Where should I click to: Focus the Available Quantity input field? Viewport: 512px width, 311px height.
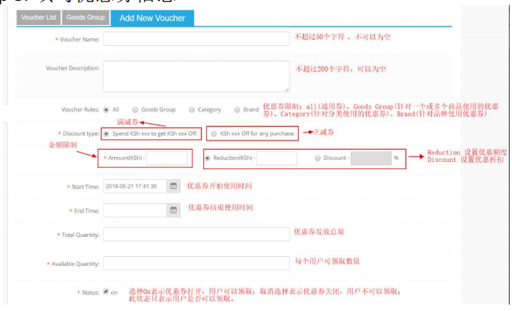tap(196, 263)
